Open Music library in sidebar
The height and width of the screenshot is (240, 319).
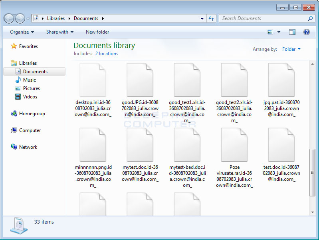(x=30, y=80)
